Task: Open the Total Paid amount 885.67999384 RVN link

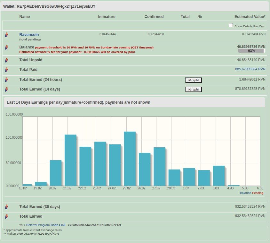Action: pos(250,69)
